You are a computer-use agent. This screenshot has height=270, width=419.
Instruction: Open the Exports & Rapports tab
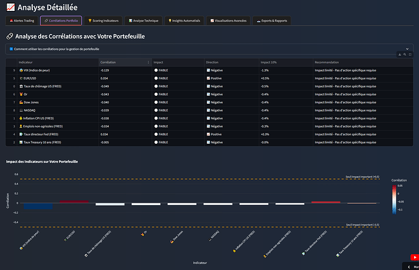272,21
